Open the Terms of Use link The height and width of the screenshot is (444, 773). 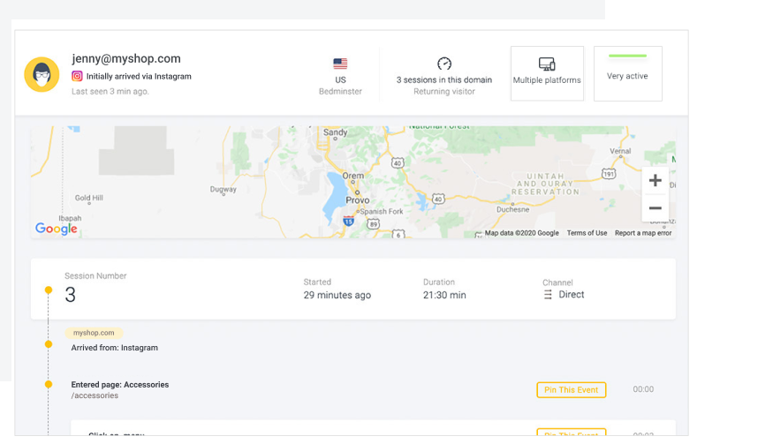(x=587, y=233)
